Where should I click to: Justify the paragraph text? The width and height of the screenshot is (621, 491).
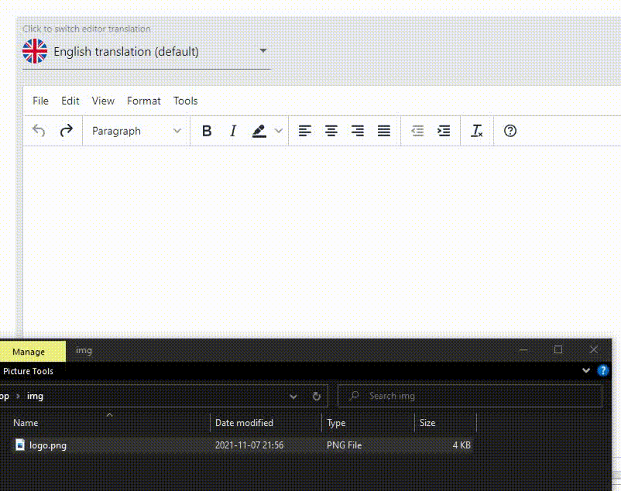pyautogui.click(x=384, y=130)
